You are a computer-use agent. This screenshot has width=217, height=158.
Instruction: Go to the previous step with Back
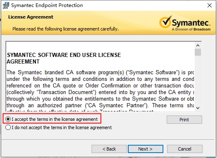[x=109, y=149]
